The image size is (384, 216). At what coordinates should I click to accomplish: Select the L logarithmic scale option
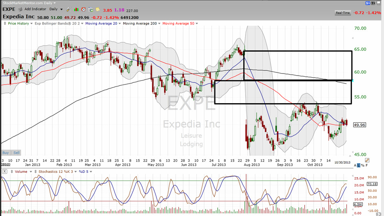pos(359,165)
